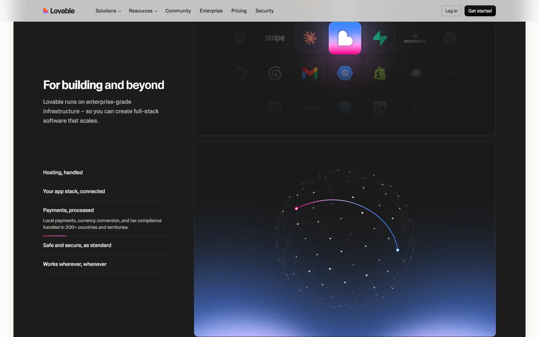Click the Gmail integration icon
539x337 pixels.
tap(310, 73)
